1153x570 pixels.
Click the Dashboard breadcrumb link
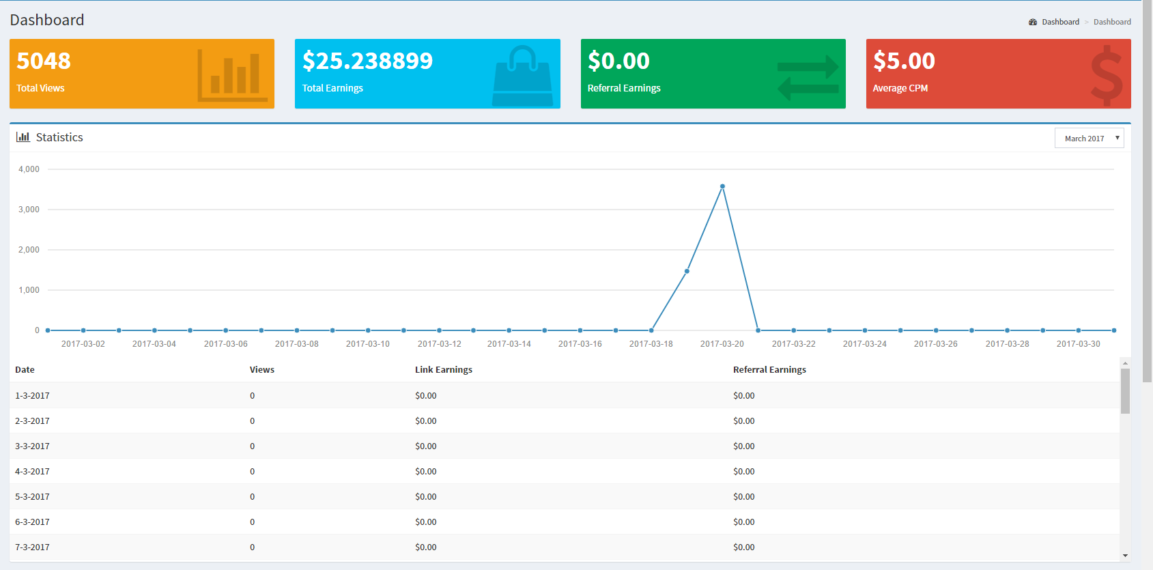pyautogui.click(x=1060, y=22)
